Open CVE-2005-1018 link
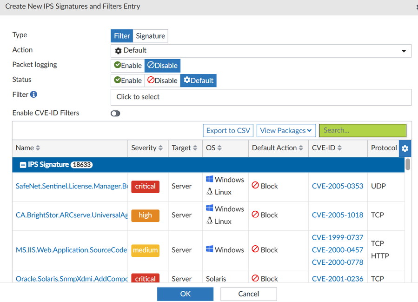This screenshot has height=302, width=418. [338, 215]
